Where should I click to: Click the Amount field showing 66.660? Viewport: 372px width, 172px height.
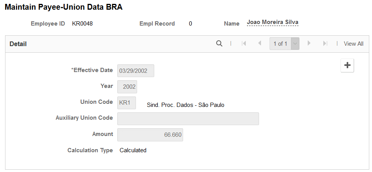tap(150, 135)
